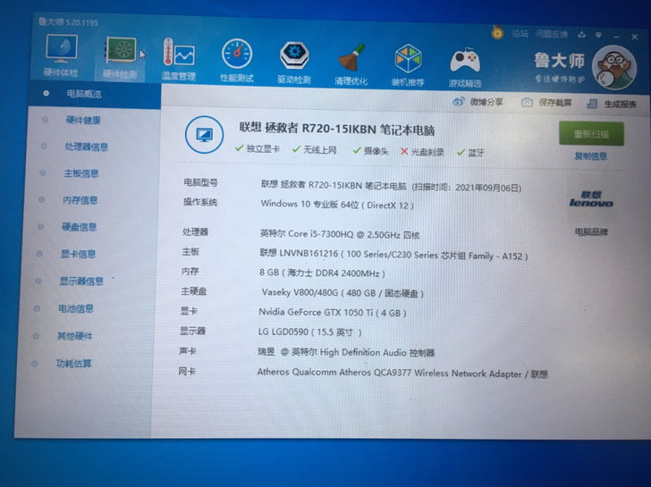
Task: Click the Core i5-7300HQ processor value
Action: [339, 234]
